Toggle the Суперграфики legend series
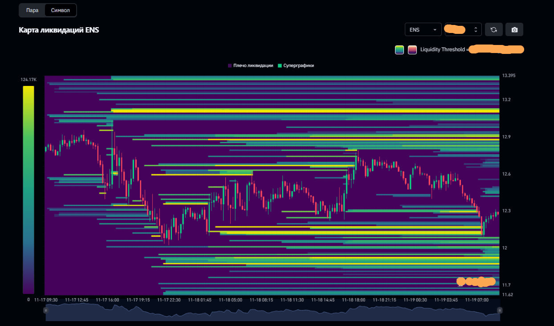This screenshot has width=554, height=326. pyautogui.click(x=296, y=65)
